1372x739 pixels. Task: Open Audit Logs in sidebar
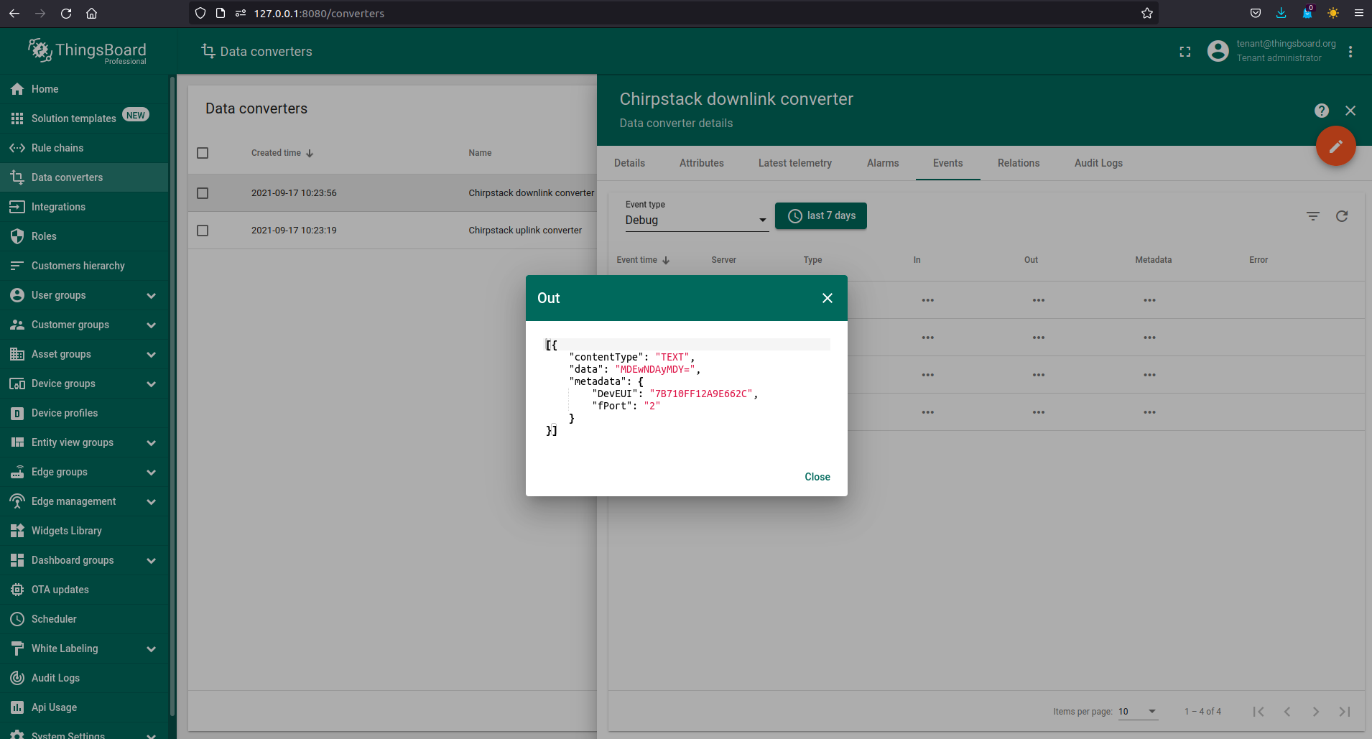pyautogui.click(x=84, y=678)
